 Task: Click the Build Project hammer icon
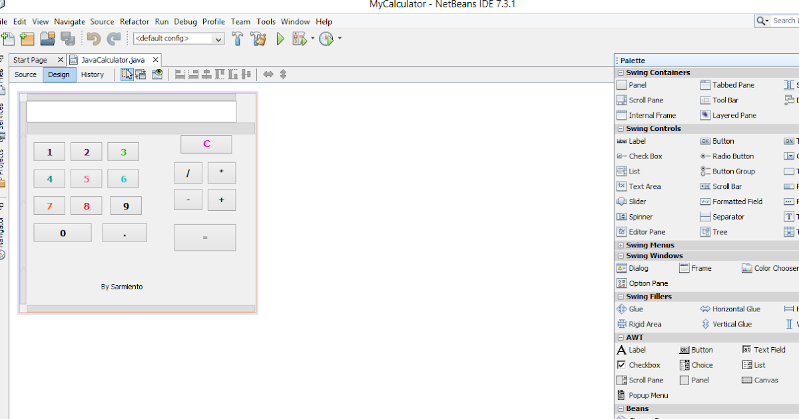pos(238,39)
